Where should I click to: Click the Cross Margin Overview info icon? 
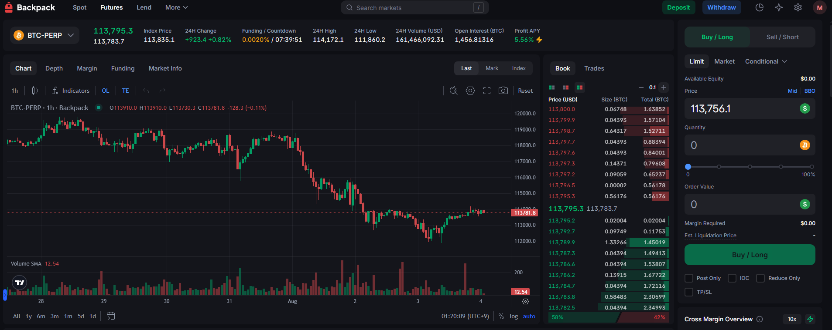760,319
